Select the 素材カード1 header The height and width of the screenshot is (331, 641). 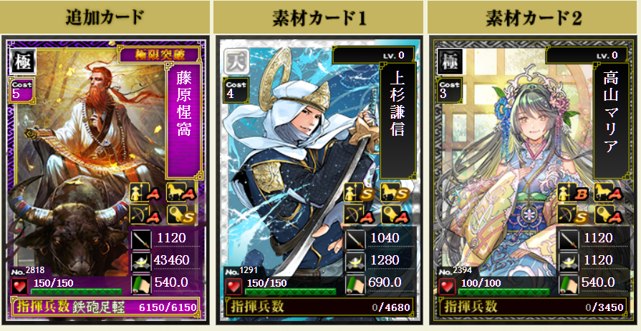click(x=319, y=18)
